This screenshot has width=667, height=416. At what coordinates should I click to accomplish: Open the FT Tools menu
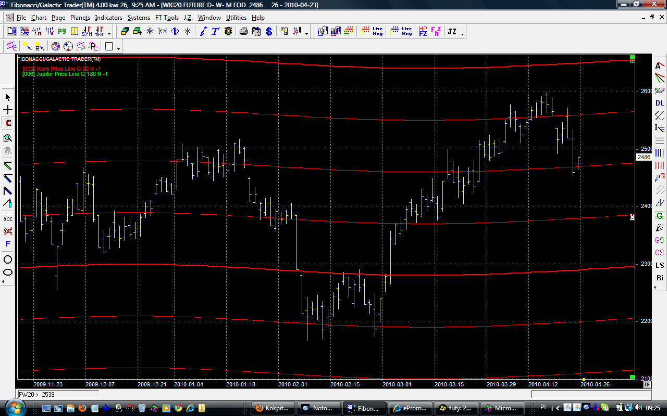pos(167,18)
